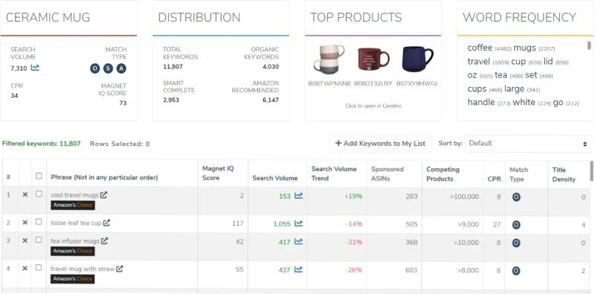Screen dimensions: 595x294
Task: Show volume chart for travel mug with straw
Action: click(299, 269)
